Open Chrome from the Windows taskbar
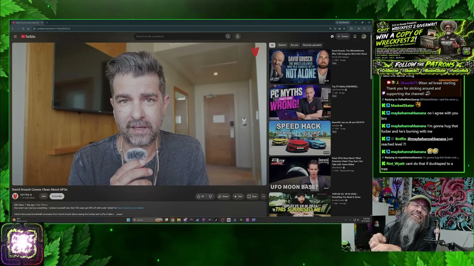474x266 pixels. (173, 220)
